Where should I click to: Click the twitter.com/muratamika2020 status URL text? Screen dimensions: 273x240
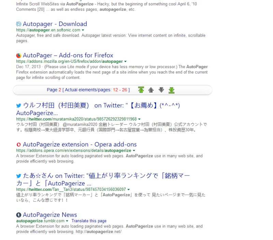tap(76, 119)
